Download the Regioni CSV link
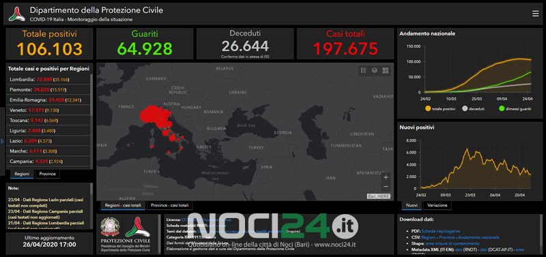 tap(428, 237)
